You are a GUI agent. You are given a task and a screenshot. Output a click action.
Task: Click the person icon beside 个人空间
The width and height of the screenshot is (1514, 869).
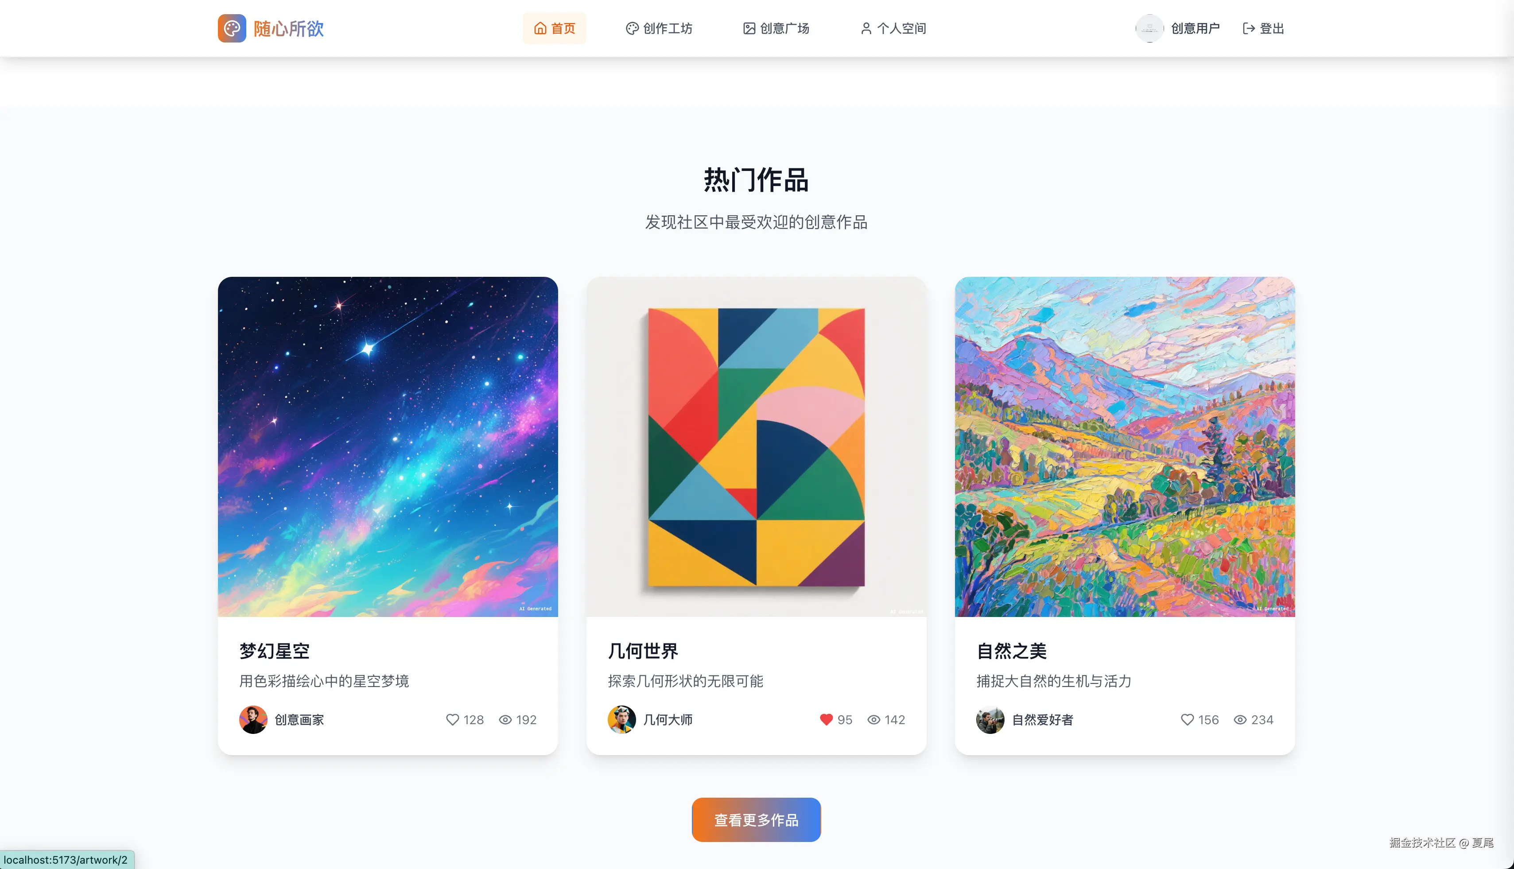866,28
